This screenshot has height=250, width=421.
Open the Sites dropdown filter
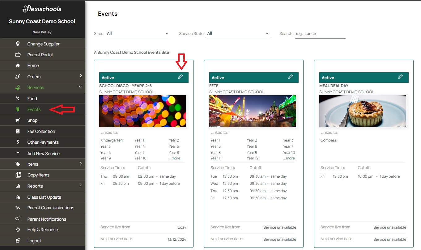(138, 33)
